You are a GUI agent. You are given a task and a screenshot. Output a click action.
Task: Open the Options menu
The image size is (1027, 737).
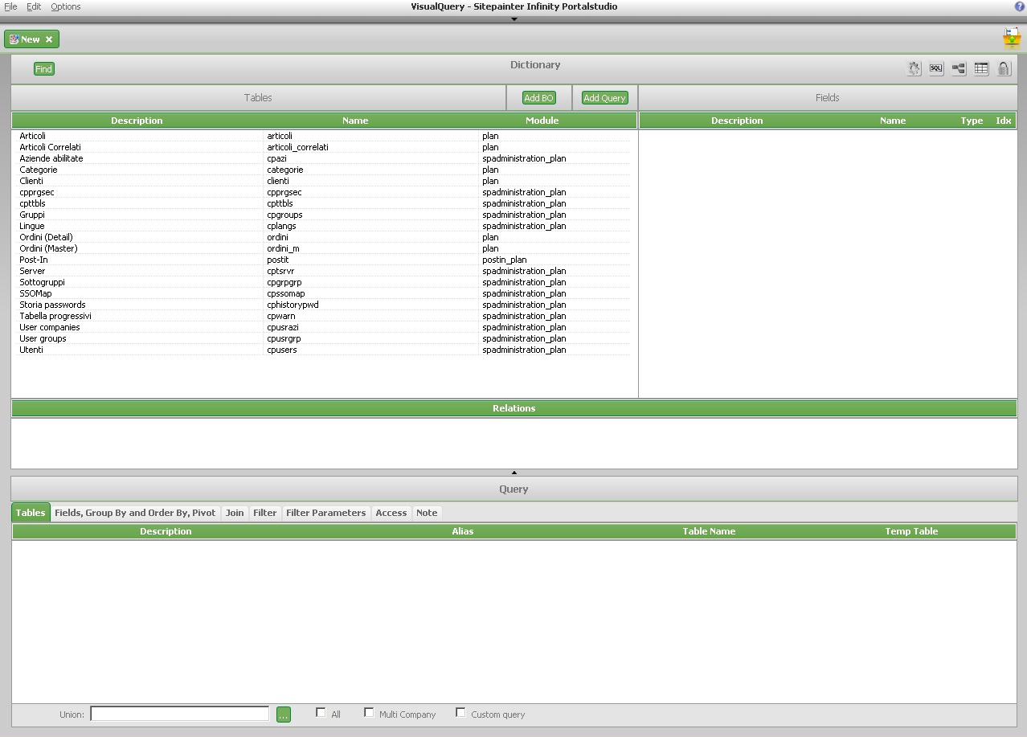pos(66,6)
